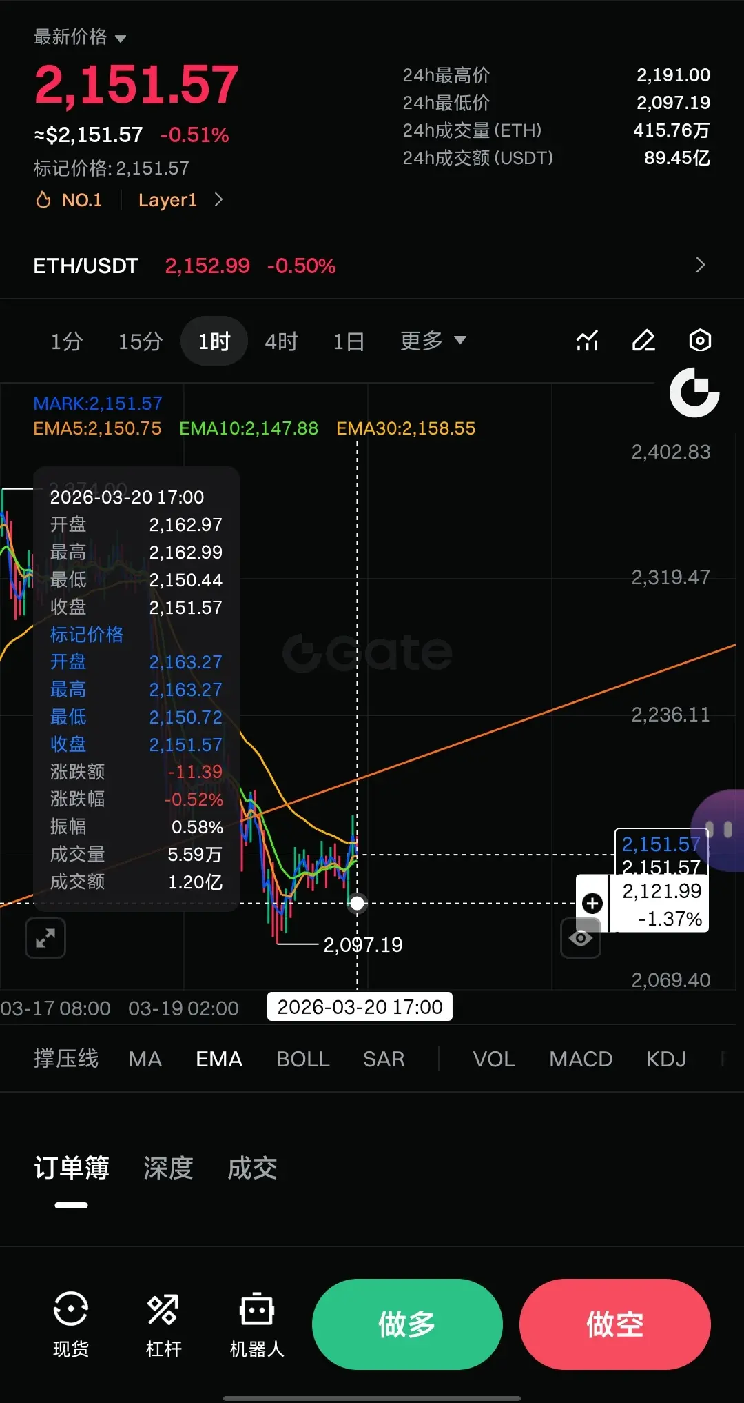Tap the 24h最低价 value 2,097.19
Image resolution: width=744 pixels, height=1403 pixels.
(x=673, y=102)
